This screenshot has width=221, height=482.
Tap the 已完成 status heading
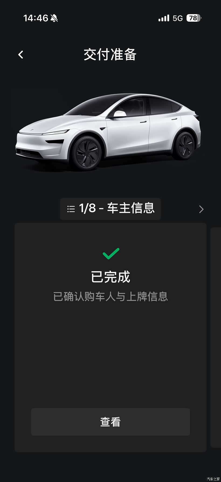110,277
